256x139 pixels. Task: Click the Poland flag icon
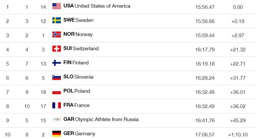56,91
